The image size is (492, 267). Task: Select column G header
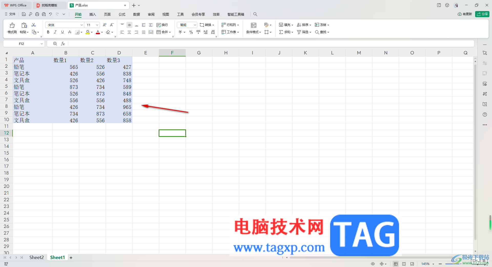tap(199, 53)
